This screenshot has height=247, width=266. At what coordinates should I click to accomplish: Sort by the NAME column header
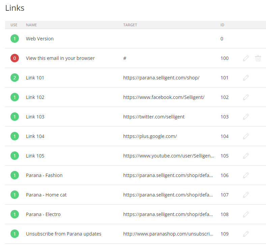click(31, 25)
